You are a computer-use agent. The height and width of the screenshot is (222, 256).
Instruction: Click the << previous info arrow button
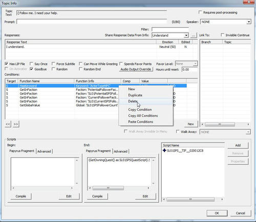tap(8, 124)
